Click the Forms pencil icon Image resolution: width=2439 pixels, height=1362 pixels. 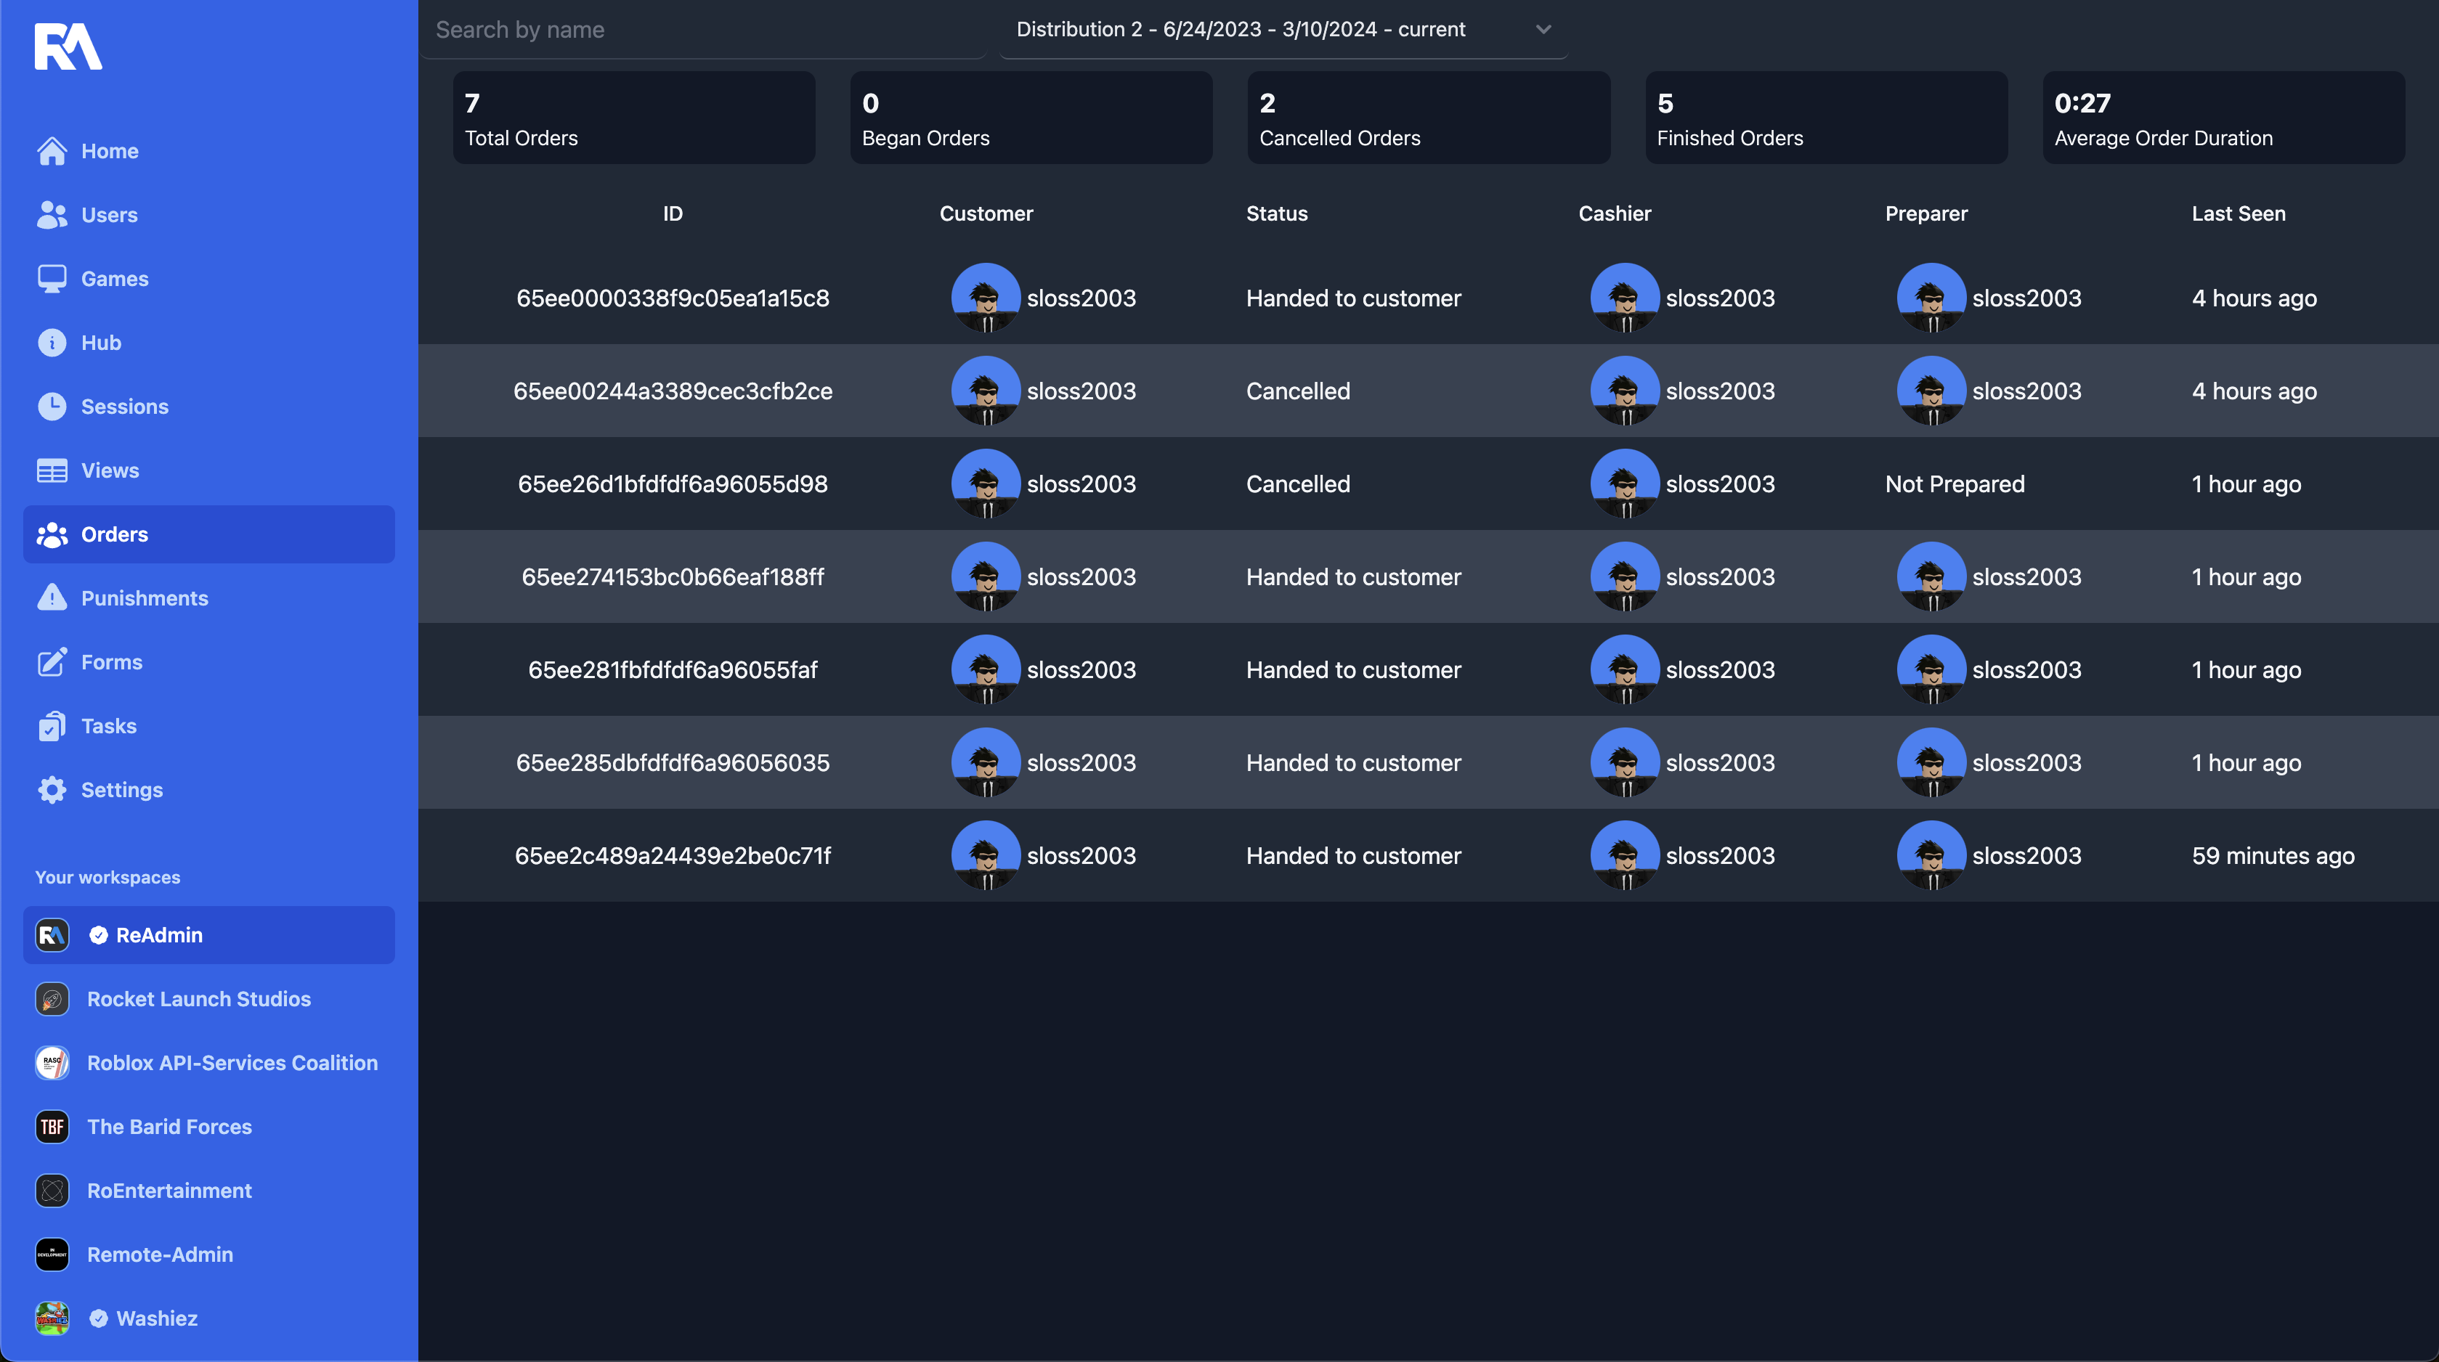(51, 663)
